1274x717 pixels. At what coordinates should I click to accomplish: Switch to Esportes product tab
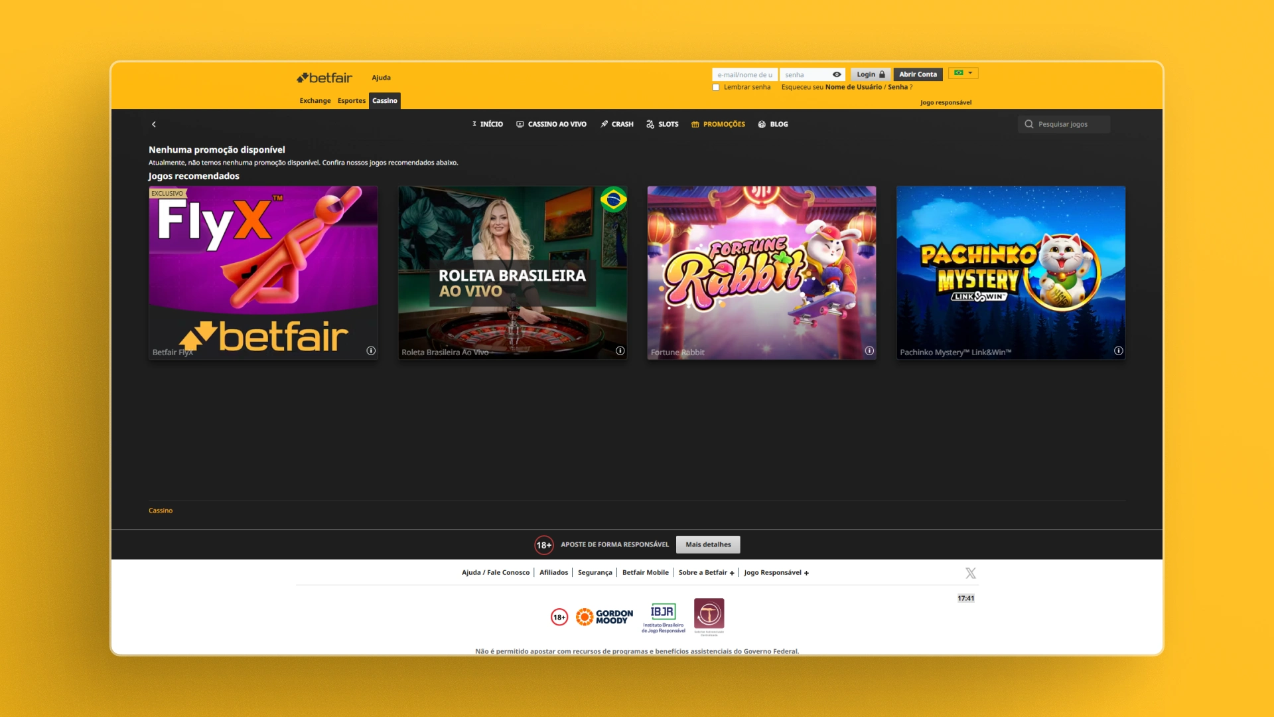pyautogui.click(x=352, y=101)
